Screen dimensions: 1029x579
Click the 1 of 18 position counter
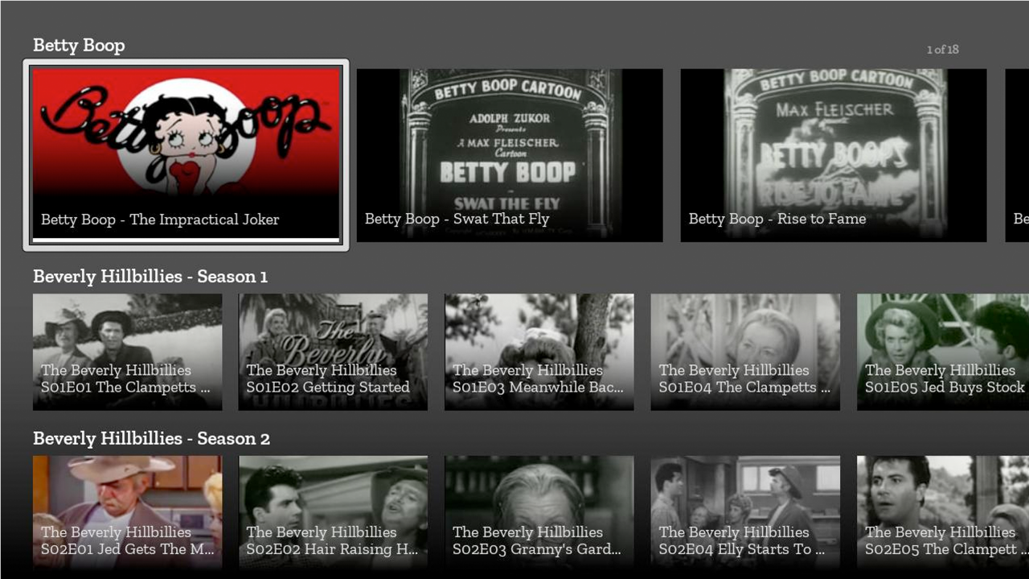pyautogui.click(x=942, y=50)
